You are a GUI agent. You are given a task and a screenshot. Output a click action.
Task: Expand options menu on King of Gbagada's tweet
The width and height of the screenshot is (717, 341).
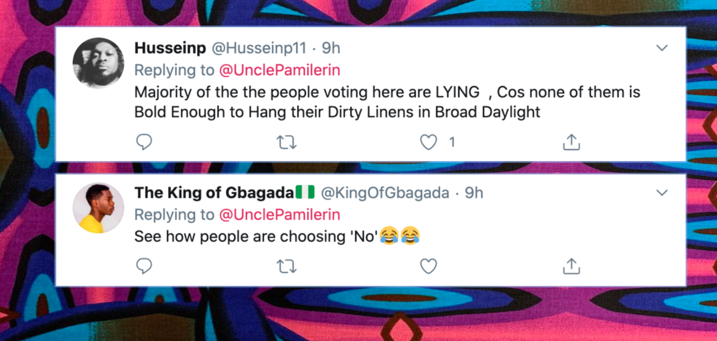coord(661,193)
